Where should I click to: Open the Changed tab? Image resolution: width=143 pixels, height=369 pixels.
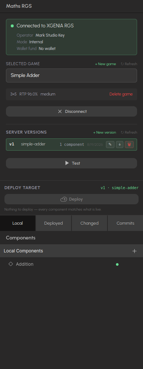point(89,223)
